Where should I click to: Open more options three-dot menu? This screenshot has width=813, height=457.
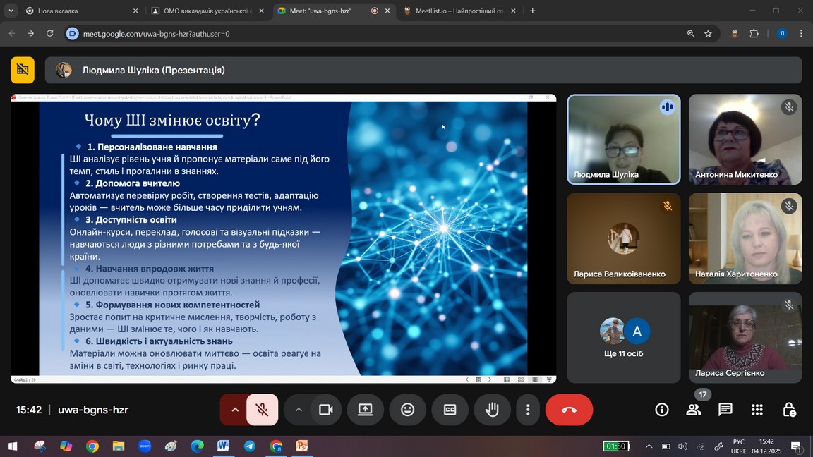(528, 410)
